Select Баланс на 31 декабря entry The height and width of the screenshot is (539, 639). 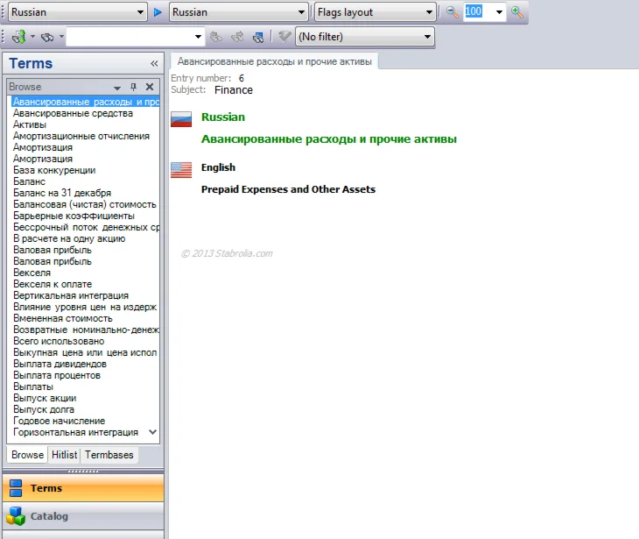point(62,193)
